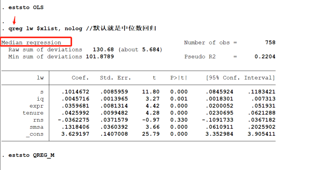The image size is (321, 170).
Task: Click the s coefficient .1014672
Action: (x=75, y=92)
